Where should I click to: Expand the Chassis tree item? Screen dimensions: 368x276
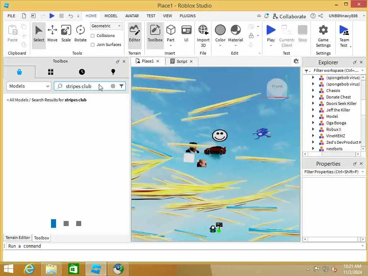313,90
